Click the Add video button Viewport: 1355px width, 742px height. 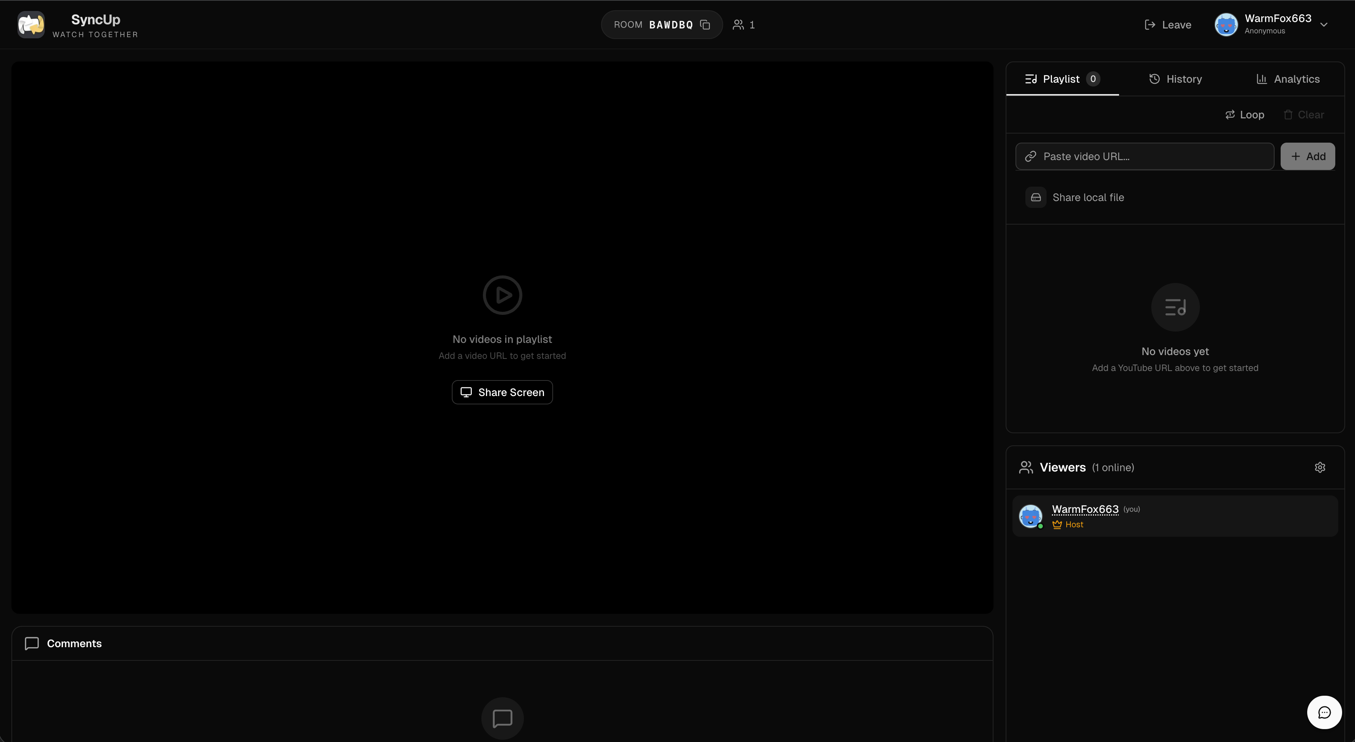tap(1308, 156)
